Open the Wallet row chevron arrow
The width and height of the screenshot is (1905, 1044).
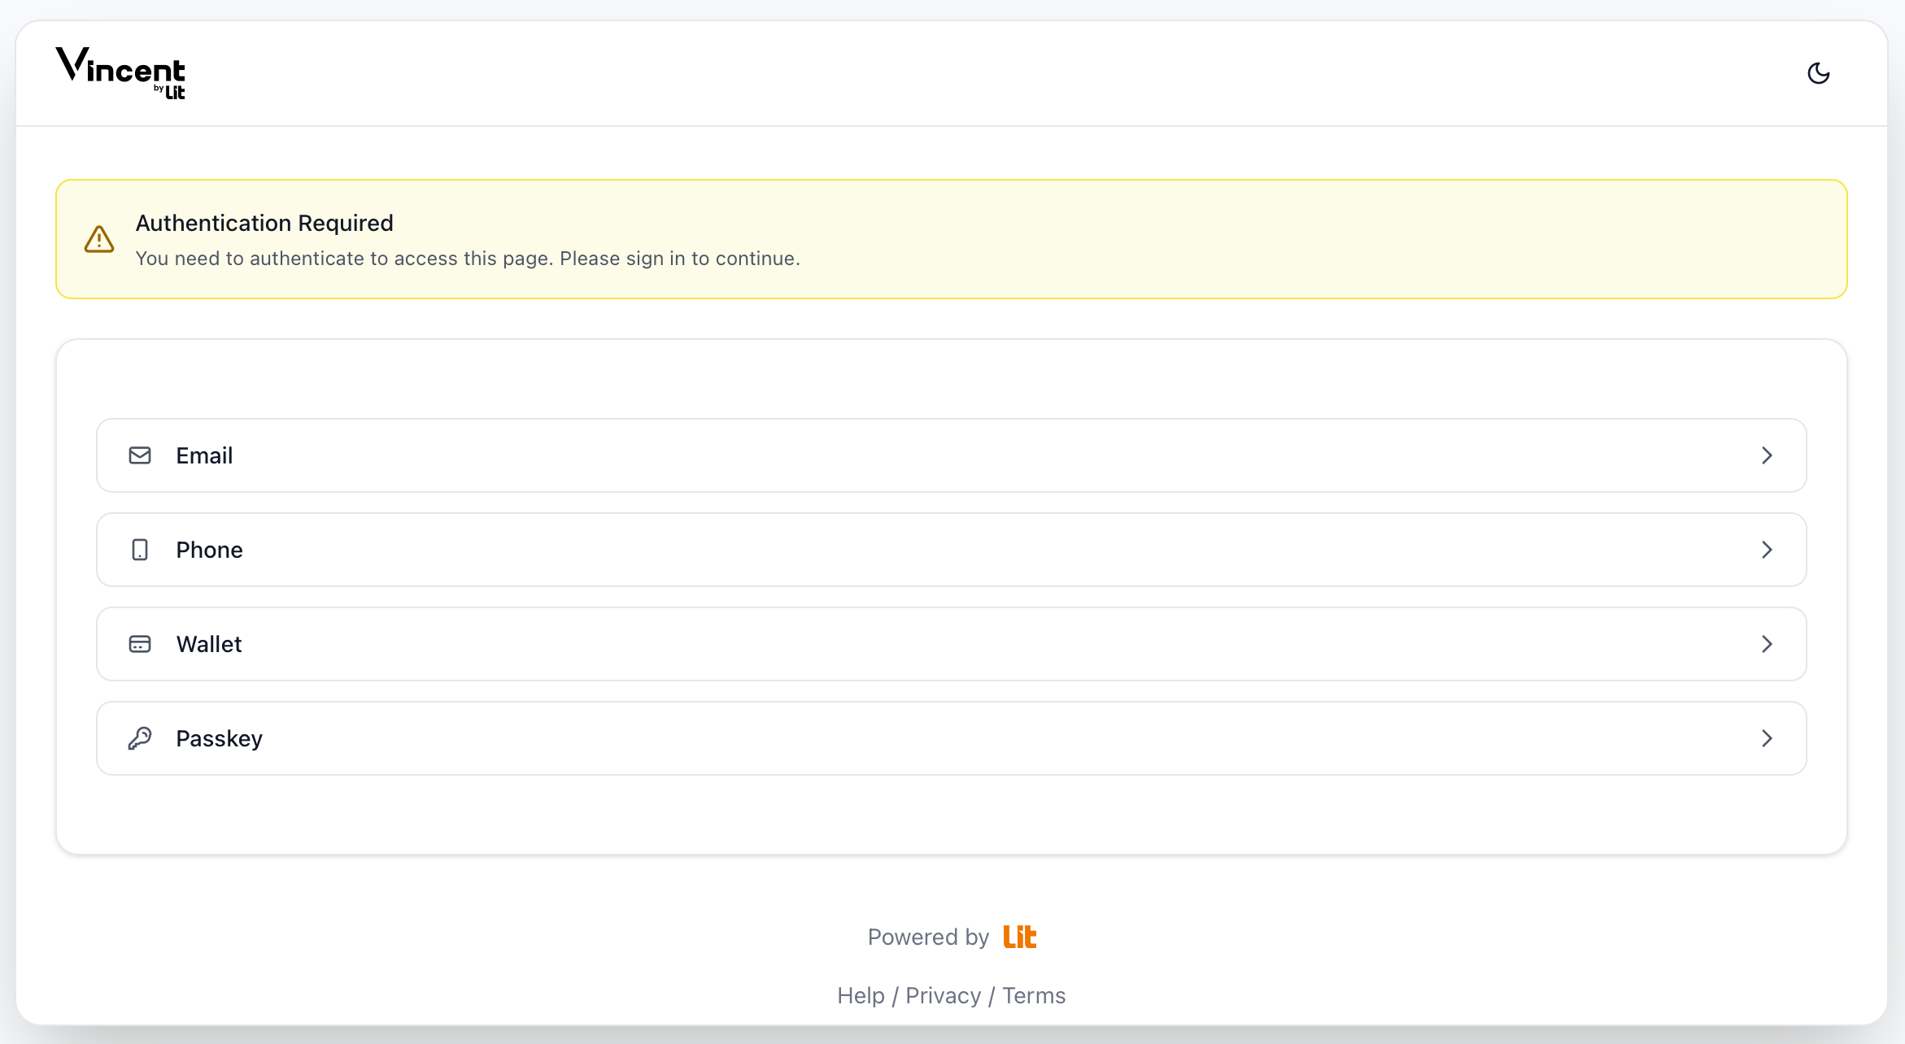[x=1767, y=644]
